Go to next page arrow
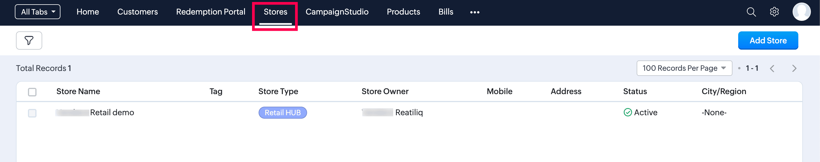820x162 pixels. pyautogui.click(x=794, y=68)
